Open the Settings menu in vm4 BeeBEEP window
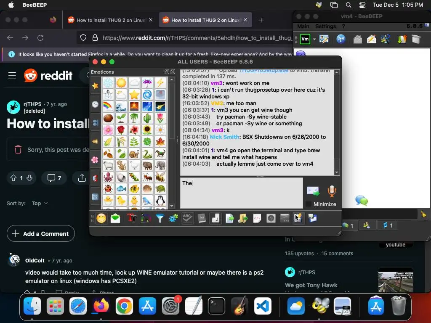Viewport: 431px width, 323px height. tap(325, 26)
